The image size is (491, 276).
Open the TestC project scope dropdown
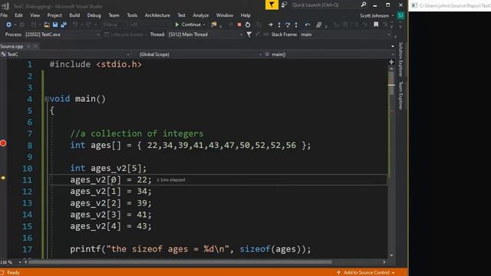click(x=65, y=54)
